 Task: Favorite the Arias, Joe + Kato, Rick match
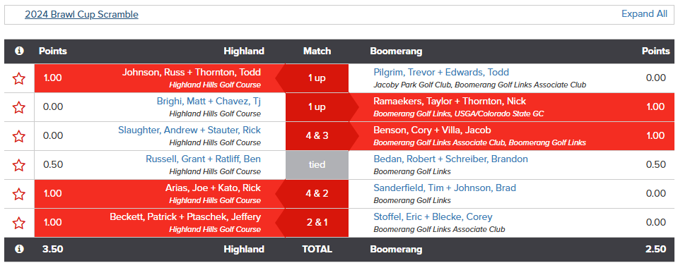18,194
